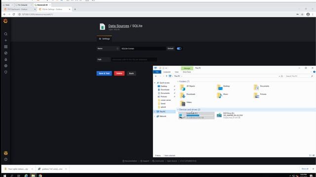The height and width of the screenshot is (177, 316).
Task: Open the Windows Start menu
Action: click(x=4, y=176)
